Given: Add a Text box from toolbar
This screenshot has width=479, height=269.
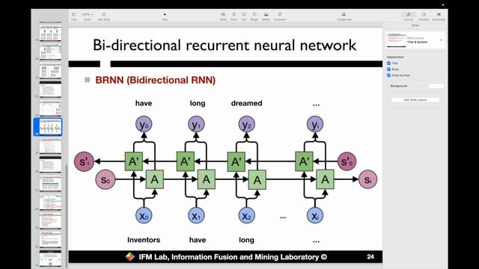Looking at the screenshot, I should 244,16.
